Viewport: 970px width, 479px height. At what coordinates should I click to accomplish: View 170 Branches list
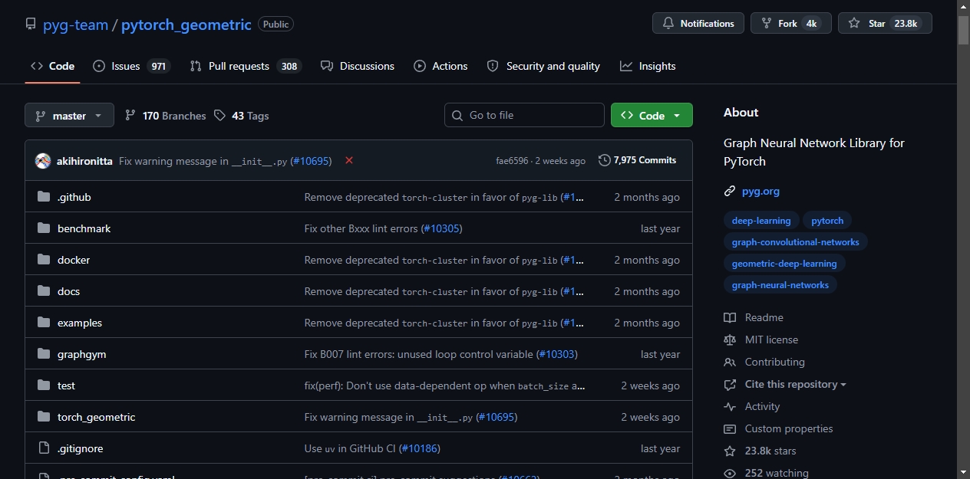tap(165, 116)
